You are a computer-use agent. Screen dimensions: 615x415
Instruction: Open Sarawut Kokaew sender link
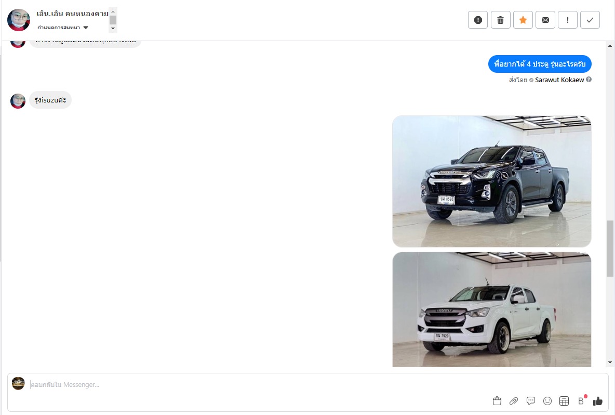pyautogui.click(x=559, y=80)
